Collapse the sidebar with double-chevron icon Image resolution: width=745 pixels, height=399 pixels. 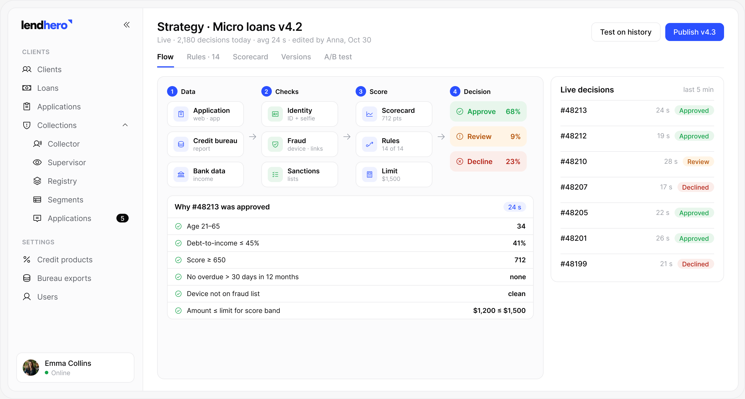127,25
